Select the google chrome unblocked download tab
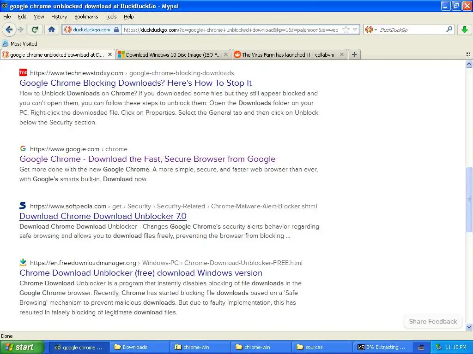This screenshot has height=354, width=473. (57, 54)
